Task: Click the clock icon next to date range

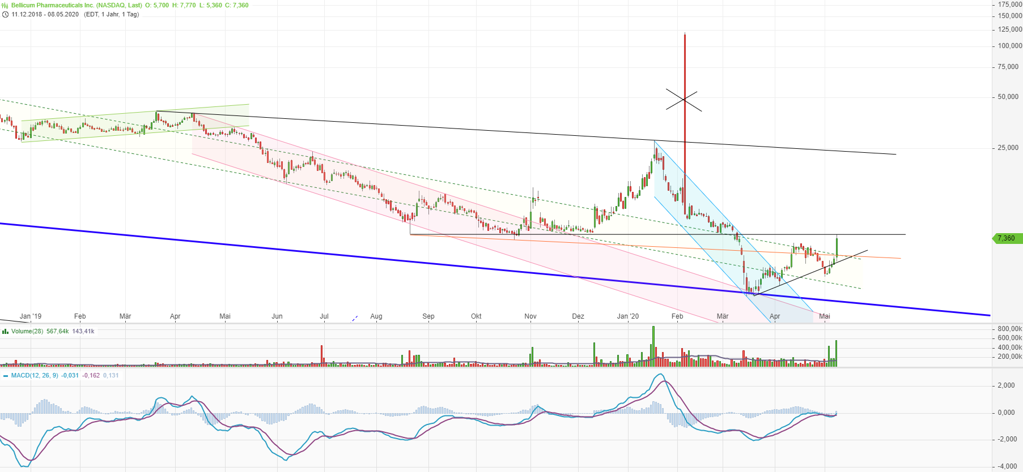Action: [x=5, y=15]
